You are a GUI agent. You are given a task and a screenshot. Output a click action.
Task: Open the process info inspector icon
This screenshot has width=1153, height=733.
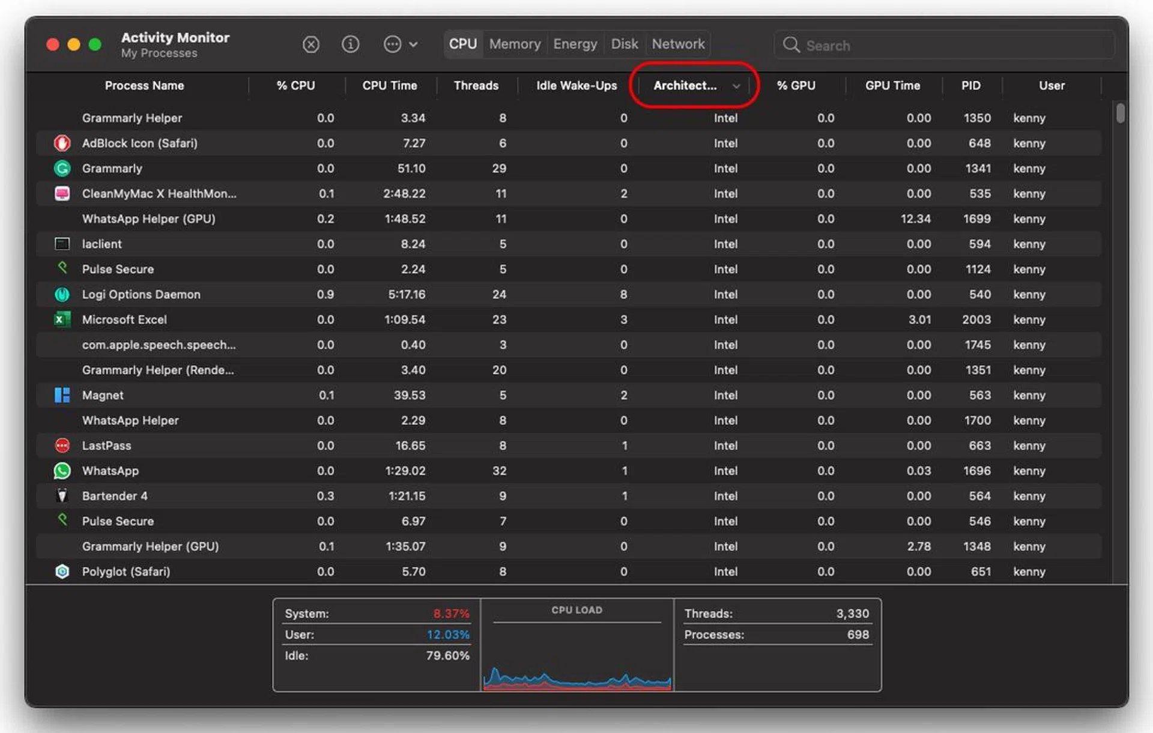tap(350, 44)
